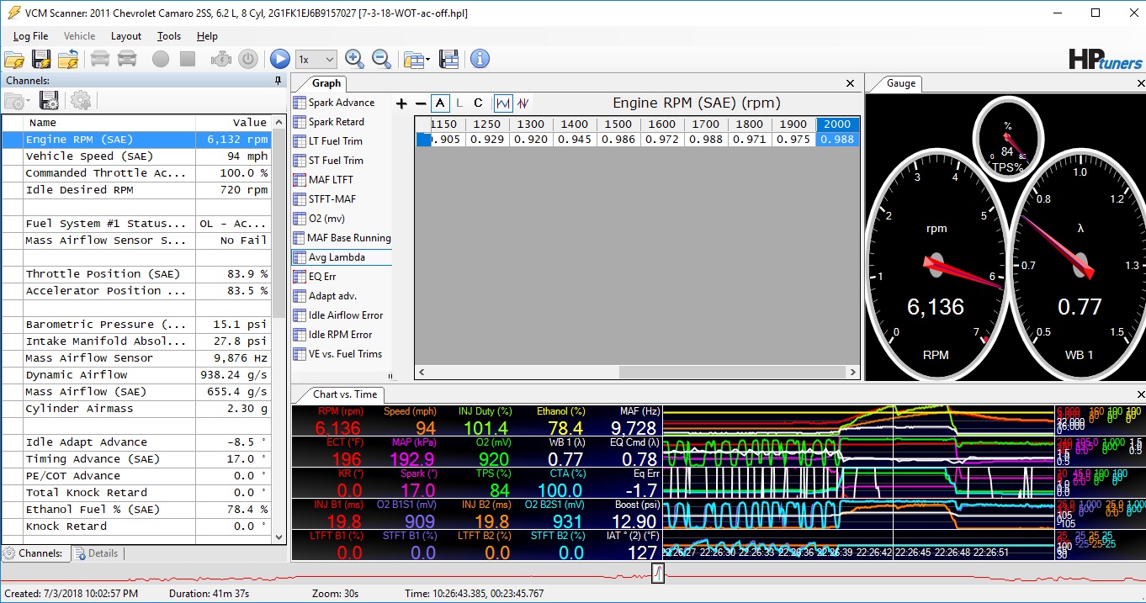This screenshot has width=1146, height=603.
Task: Click the first gray car icon in toolbar
Action: pyautogui.click(x=100, y=59)
